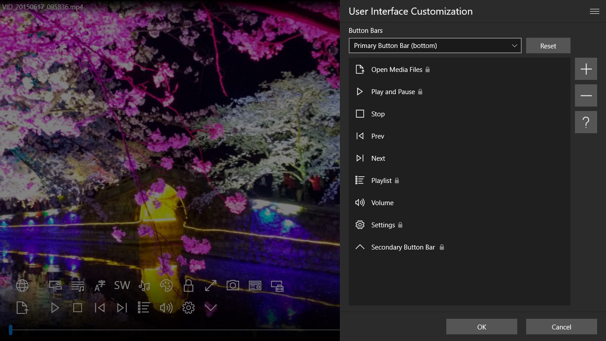Select the Volume list entry

click(x=460, y=202)
